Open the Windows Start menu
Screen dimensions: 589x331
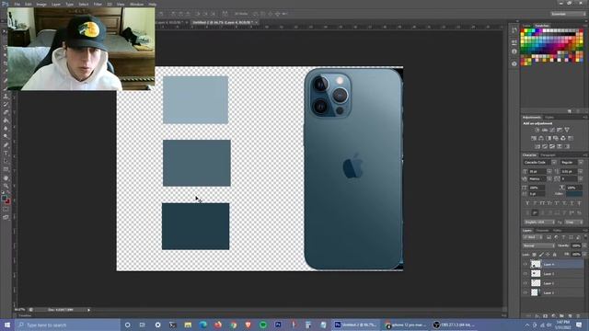7,325
